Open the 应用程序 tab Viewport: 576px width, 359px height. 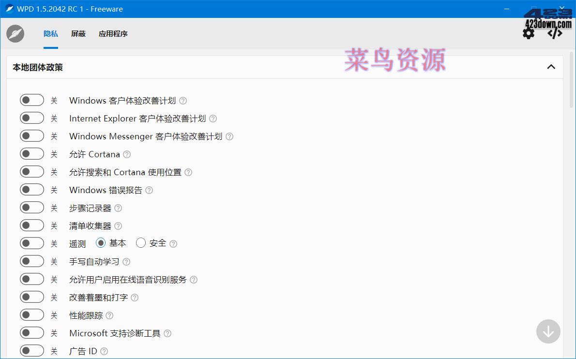pyautogui.click(x=113, y=33)
